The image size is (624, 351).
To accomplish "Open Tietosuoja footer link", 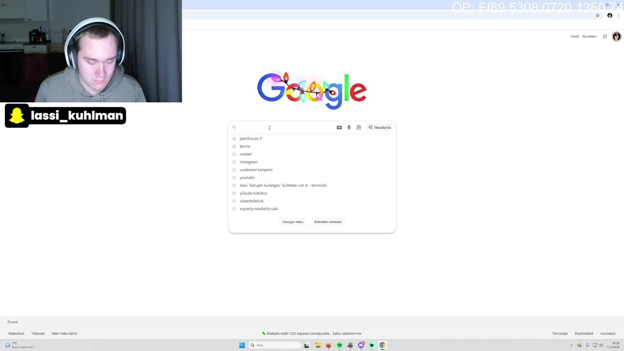I will click(x=560, y=333).
